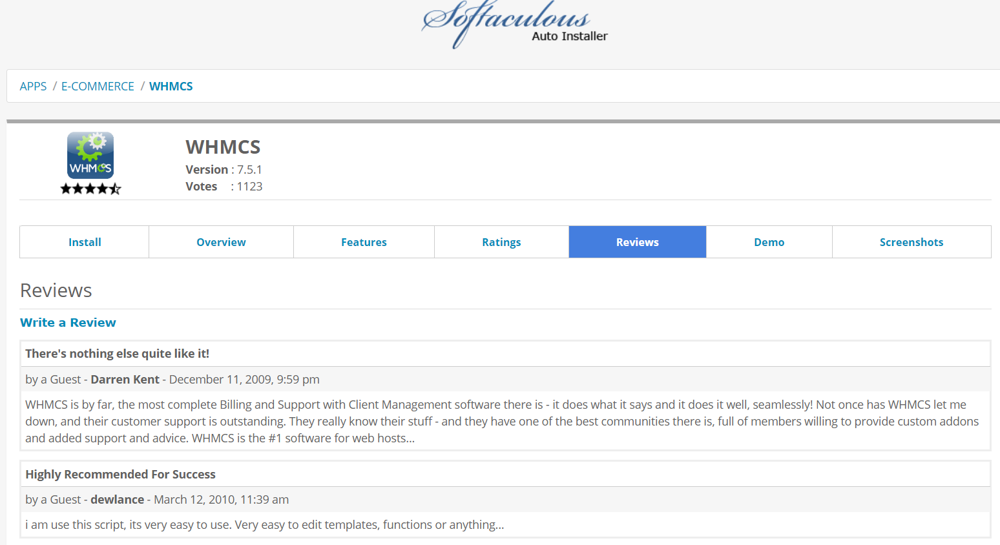Select the Features tab
Screen dimensions: 1000x545
coord(364,242)
